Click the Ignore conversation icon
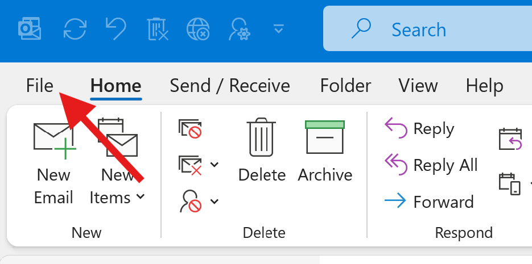 (190, 129)
